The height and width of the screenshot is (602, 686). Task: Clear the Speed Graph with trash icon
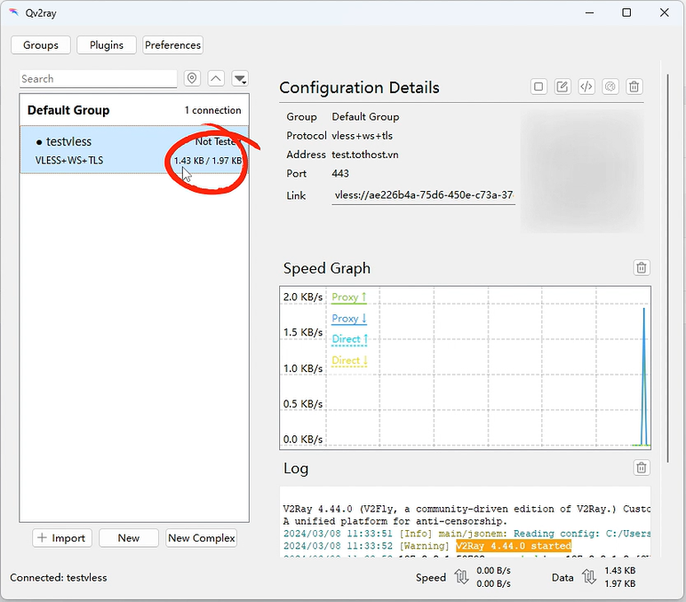coord(642,267)
